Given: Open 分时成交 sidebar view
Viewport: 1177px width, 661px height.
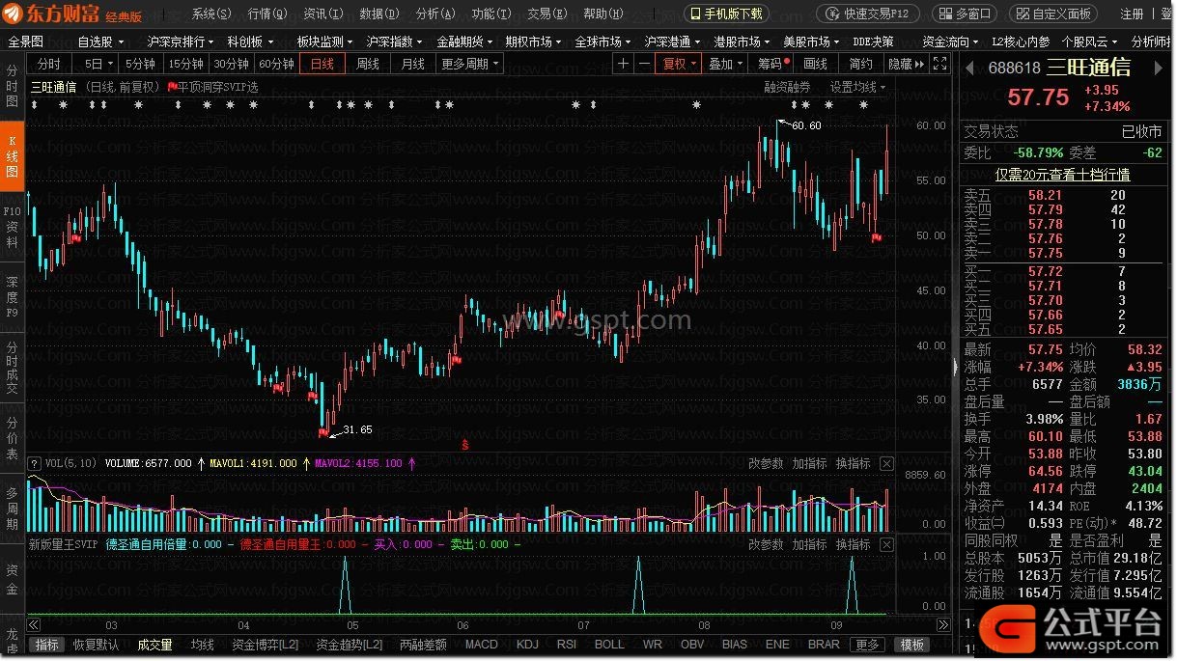Looking at the screenshot, I should pyautogui.click(x=12, y=368).
